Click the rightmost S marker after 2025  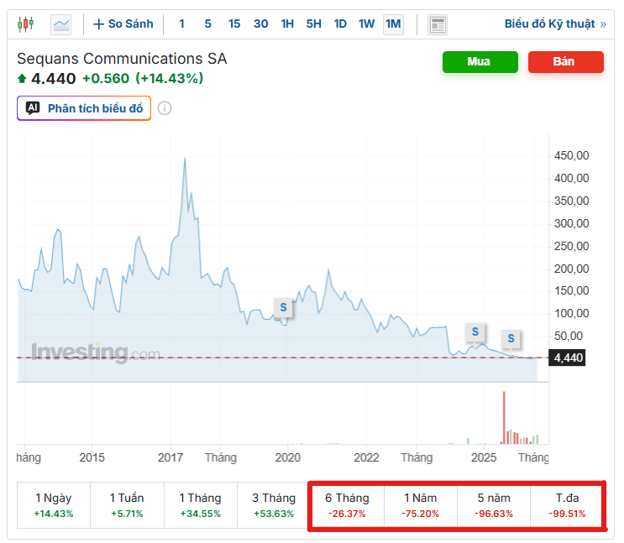click(511, 338)
